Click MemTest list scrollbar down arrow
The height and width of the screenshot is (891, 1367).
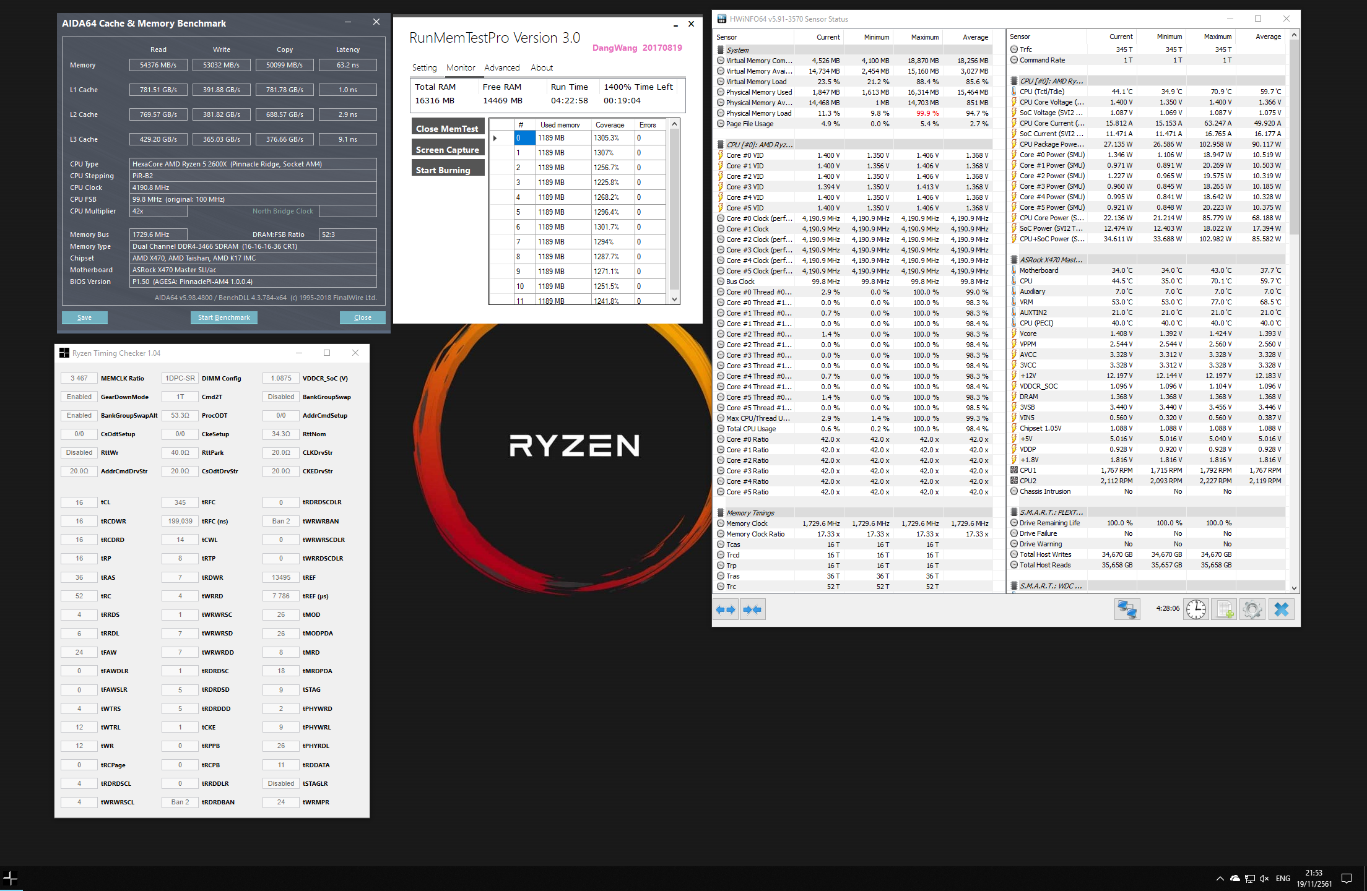(x=675, y=299)
